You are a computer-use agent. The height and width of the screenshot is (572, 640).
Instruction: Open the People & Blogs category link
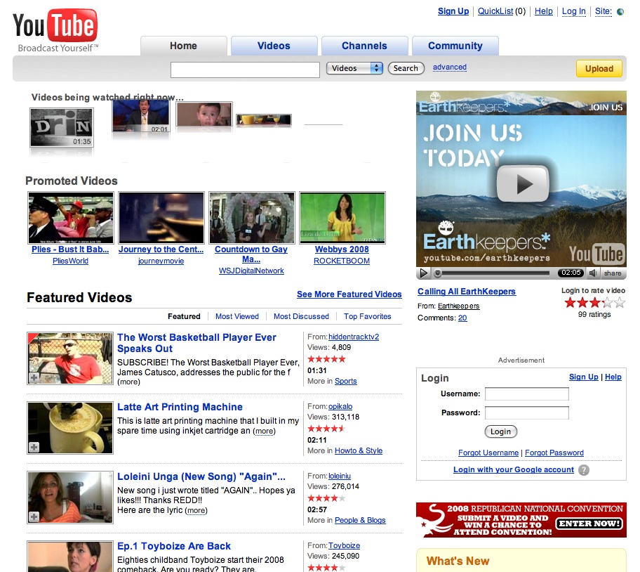coord(360,520)
